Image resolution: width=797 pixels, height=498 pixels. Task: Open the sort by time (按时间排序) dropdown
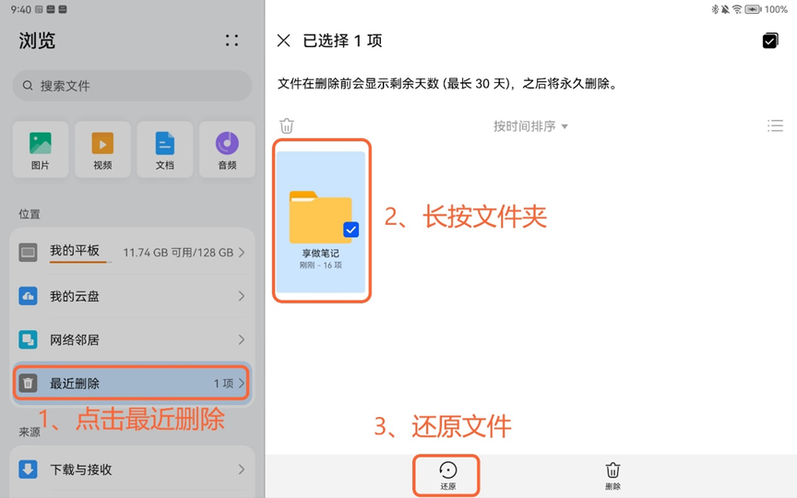(x=530, y=126)
